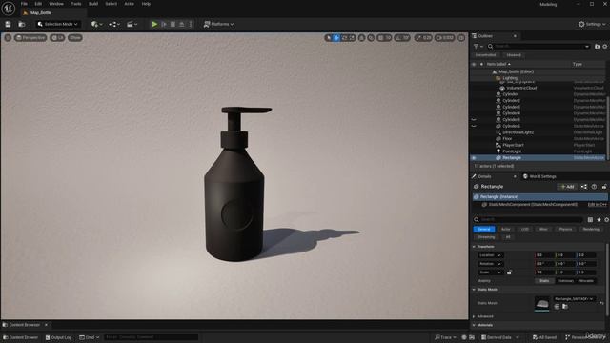Open the Actor menu
Viewport: 610px width, 343px height.
click(130, 4)
